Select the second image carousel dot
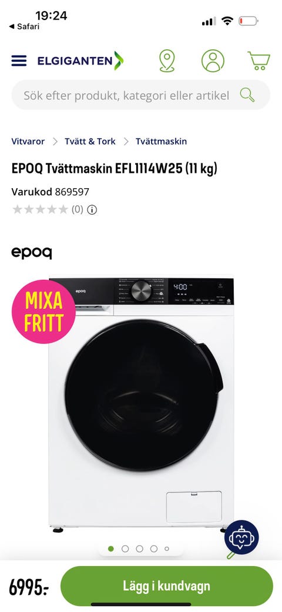 point(125,549)
